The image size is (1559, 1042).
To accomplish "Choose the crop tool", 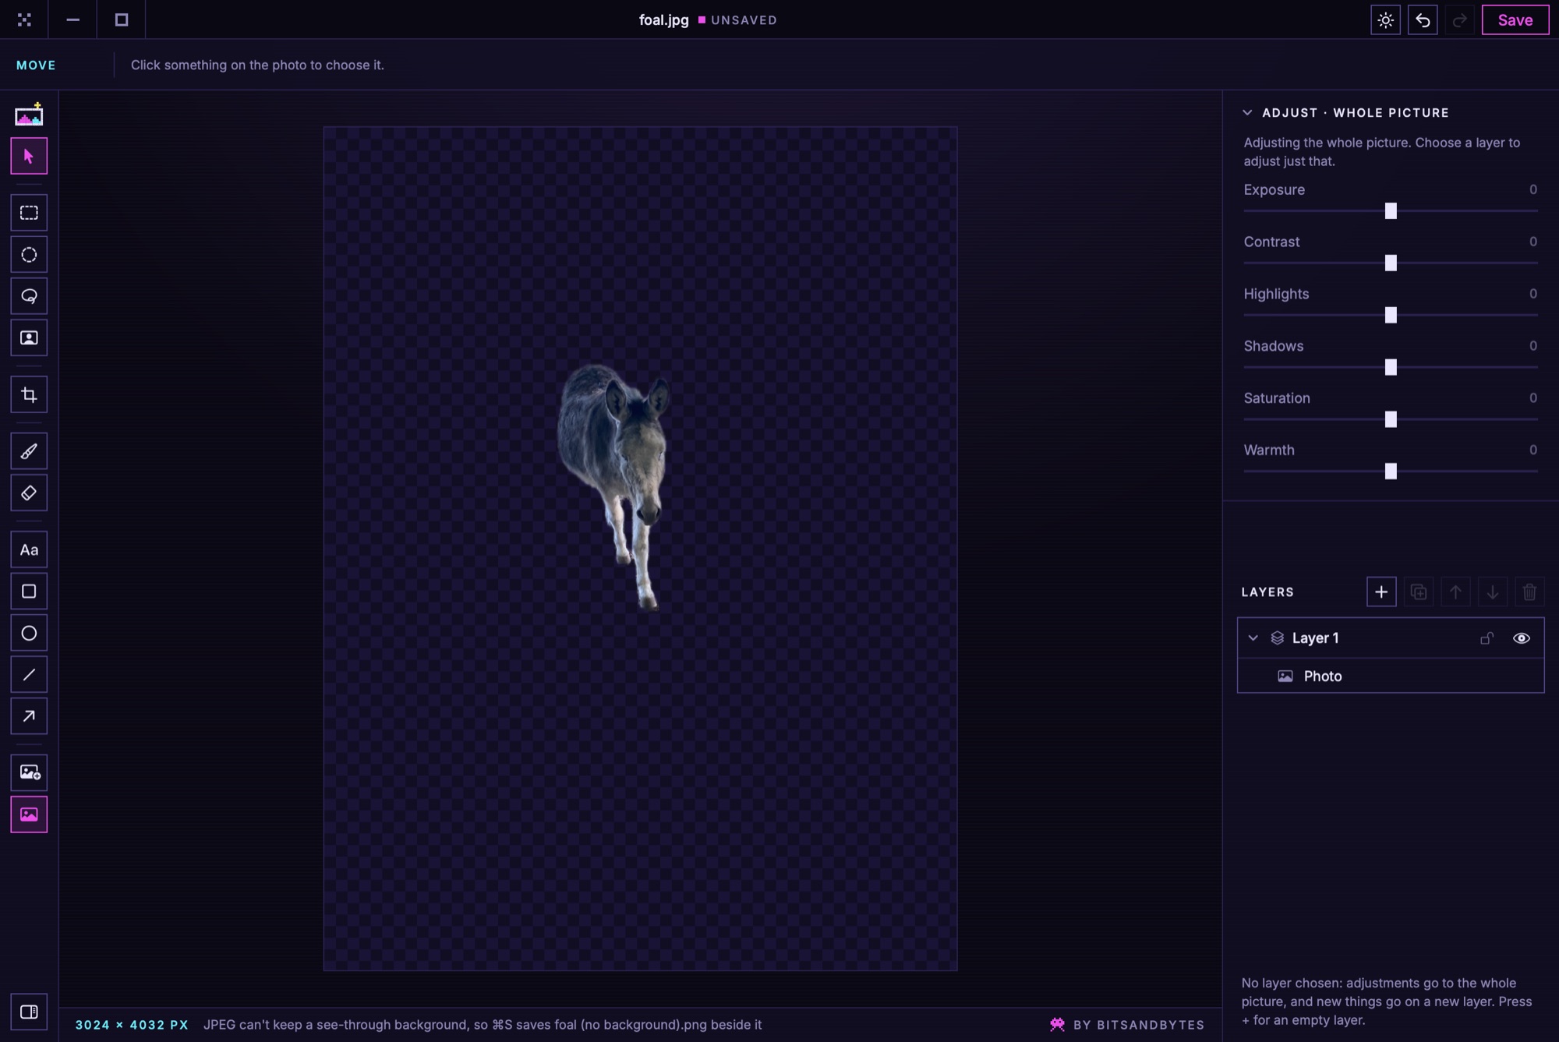I will [29, 394].
